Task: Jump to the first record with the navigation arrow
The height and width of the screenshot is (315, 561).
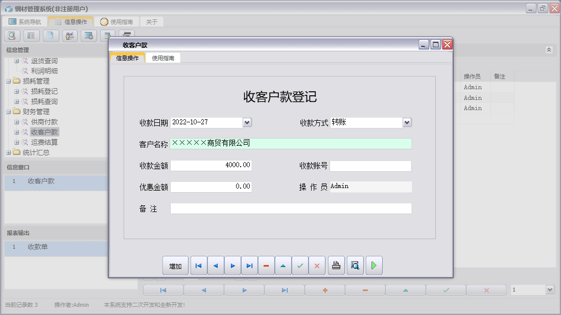Action: tap(198, 265)
